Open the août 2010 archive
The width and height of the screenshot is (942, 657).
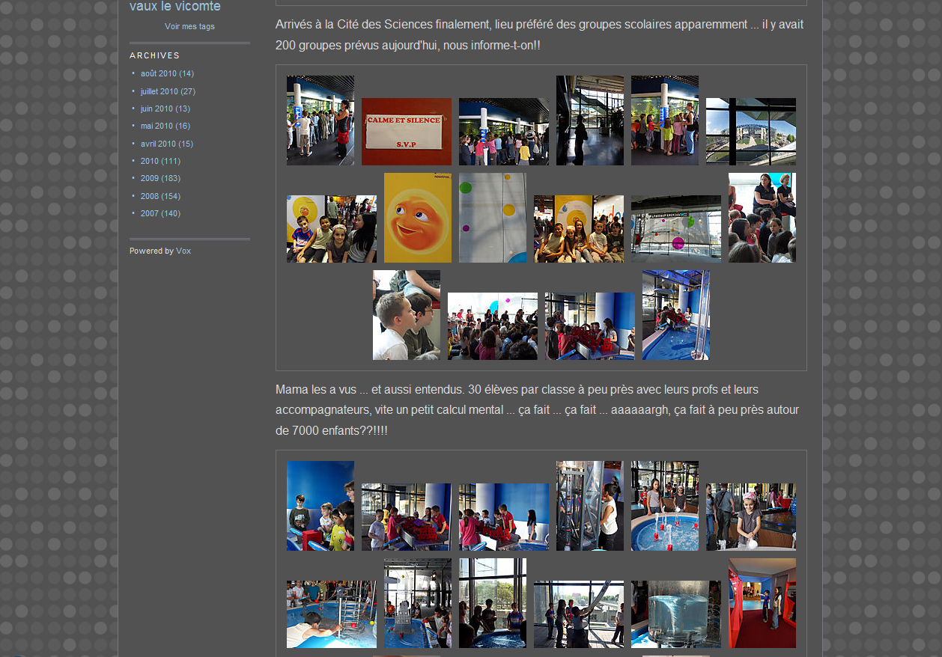(159, 73)
